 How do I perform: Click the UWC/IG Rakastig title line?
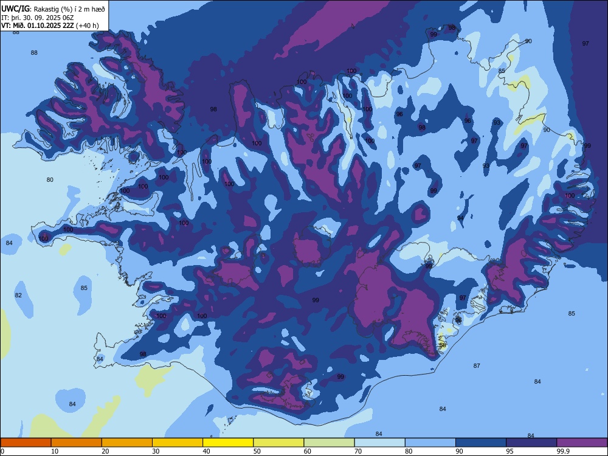coord(53,9)
